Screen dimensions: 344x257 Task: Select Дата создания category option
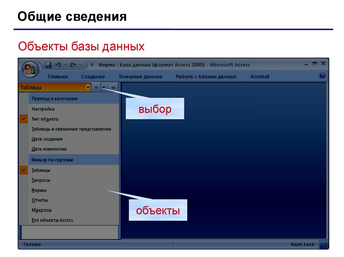coord(74,139)
